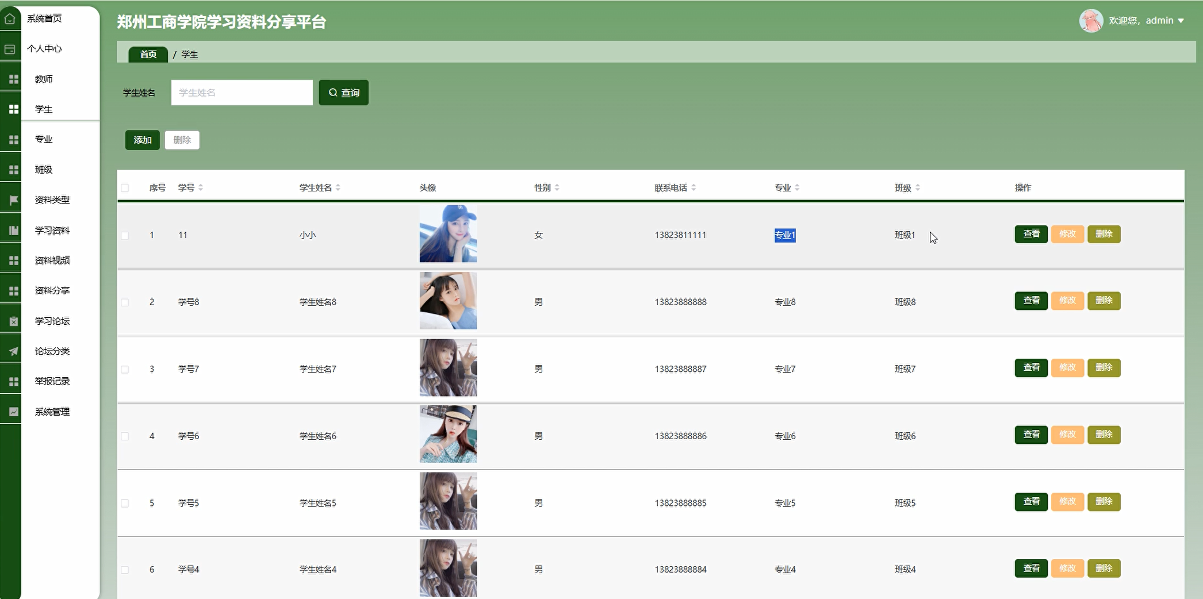Sort by 学生姓名 column arrows
The height and width of the screenshot is (599, 1203).
click(338, 188)
